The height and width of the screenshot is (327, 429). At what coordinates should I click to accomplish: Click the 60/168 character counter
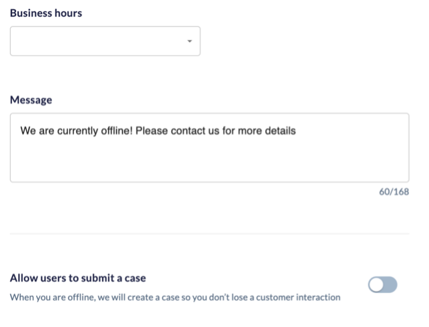(x=394, y=192)
